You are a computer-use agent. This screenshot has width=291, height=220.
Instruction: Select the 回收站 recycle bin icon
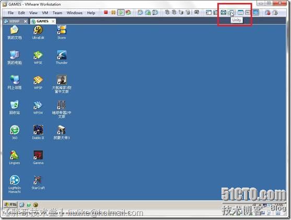click(x=15, y=107)
